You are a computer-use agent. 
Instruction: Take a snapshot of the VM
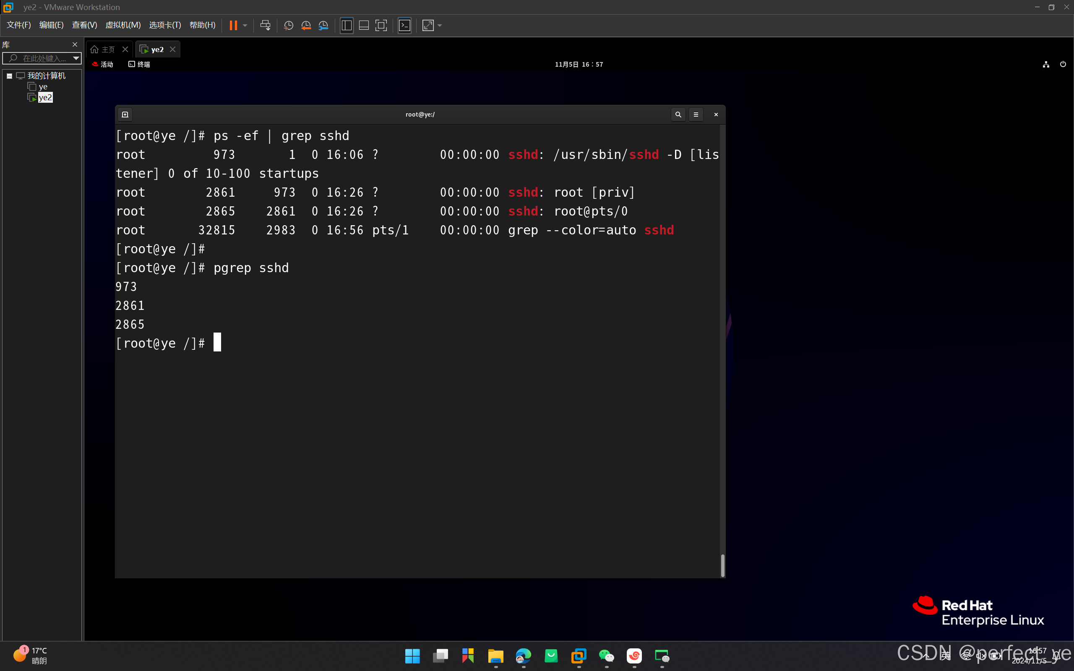[x=289, y=25]
